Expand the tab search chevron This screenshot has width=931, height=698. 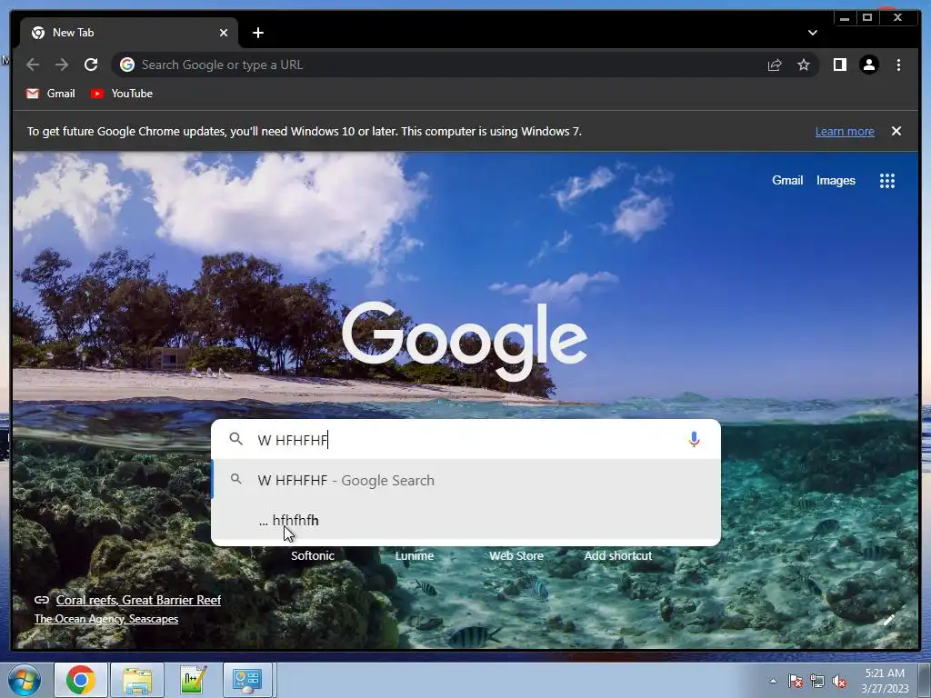(x=812, y=33)
